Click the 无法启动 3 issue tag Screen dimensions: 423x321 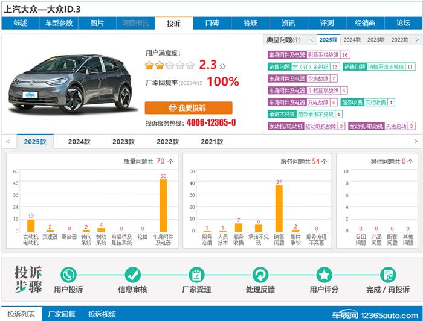coord(382,126)
